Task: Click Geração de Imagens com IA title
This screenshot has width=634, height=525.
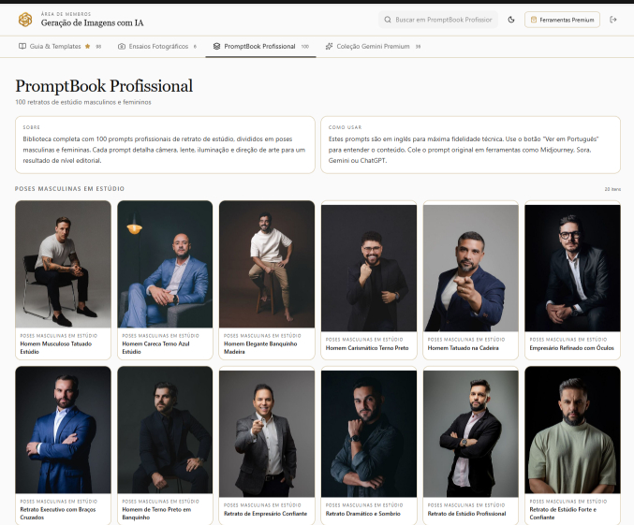Action: pyautogui.click(x=92, y=23)
